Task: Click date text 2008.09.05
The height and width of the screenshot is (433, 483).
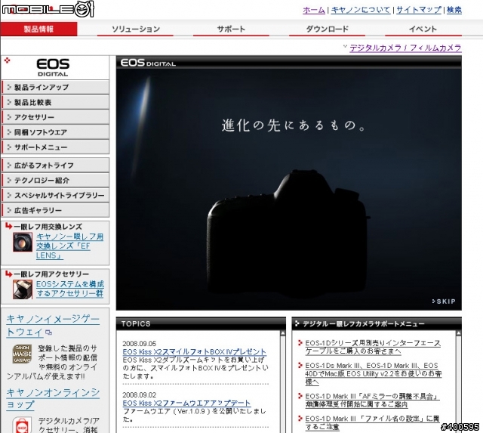Action: pyautogui.click(x=139, y=344)
